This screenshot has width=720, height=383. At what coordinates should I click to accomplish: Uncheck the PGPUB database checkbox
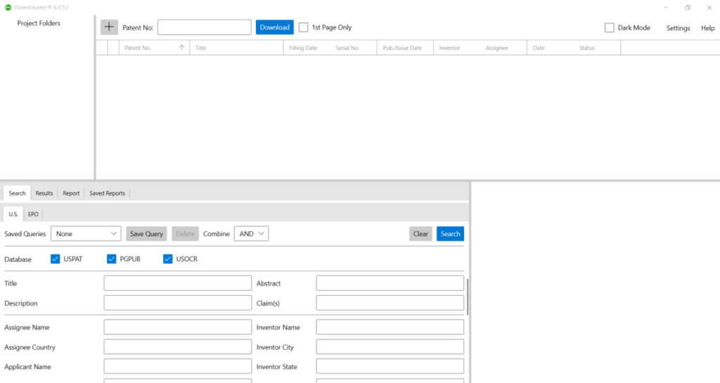(112, 259)
